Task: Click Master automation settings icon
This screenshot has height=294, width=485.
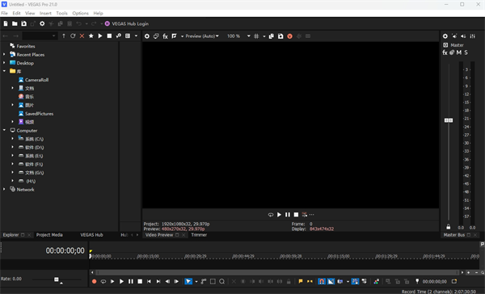Action: tap(452, 52)
